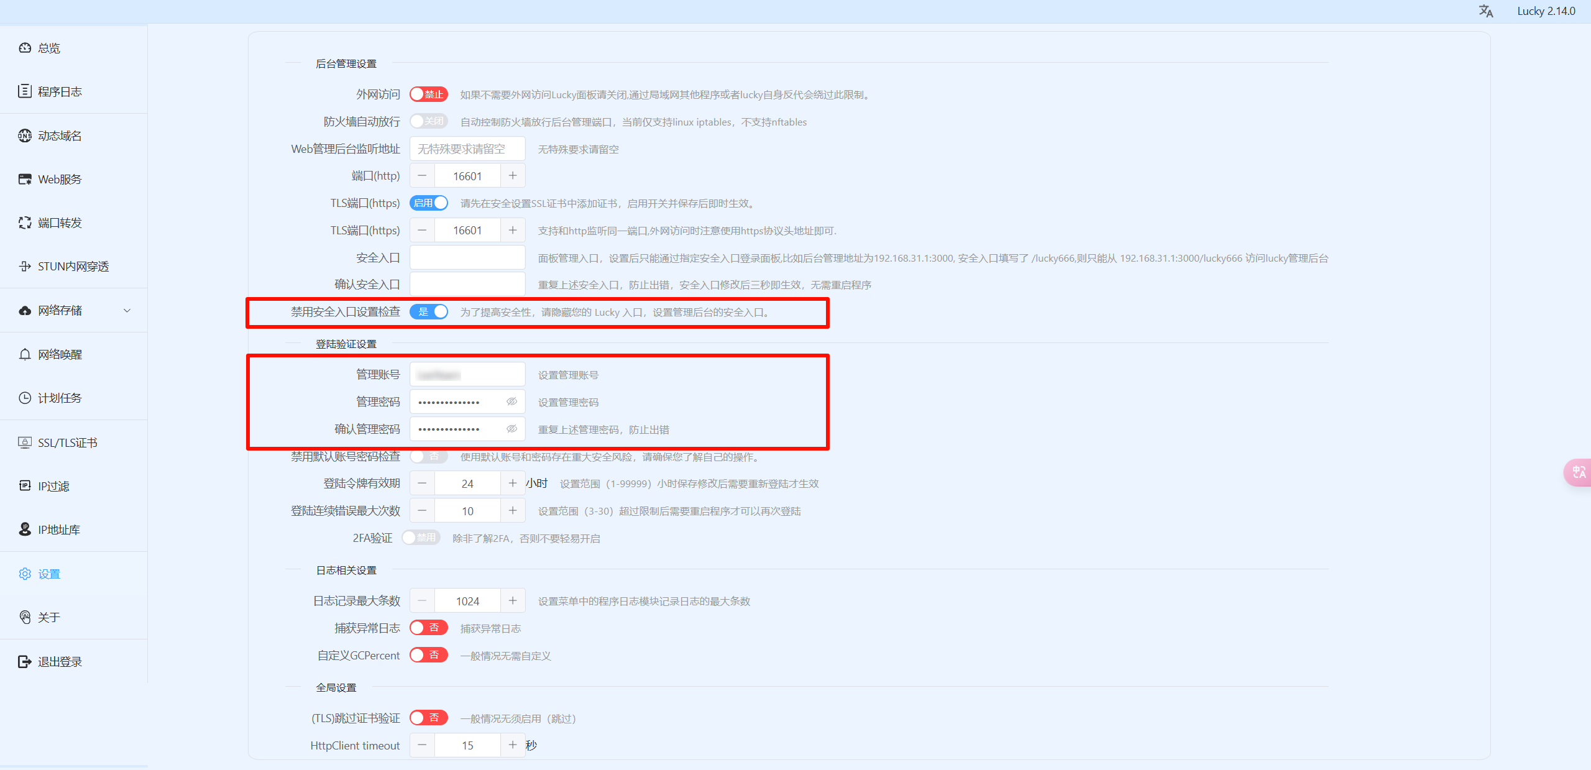Decrease 登陆令牌有效期 with minus button
The image size is (1591, 770).
click(422, 484)
